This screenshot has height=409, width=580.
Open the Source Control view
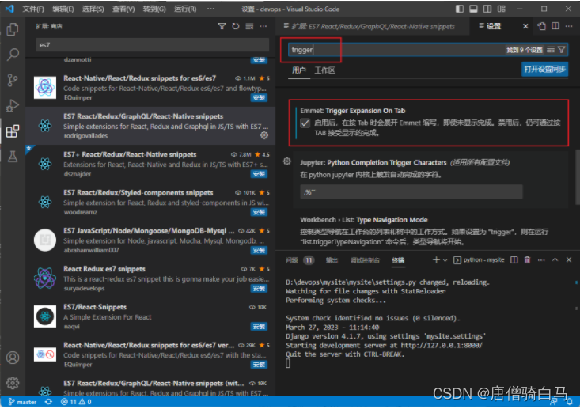tap(13, 80)
